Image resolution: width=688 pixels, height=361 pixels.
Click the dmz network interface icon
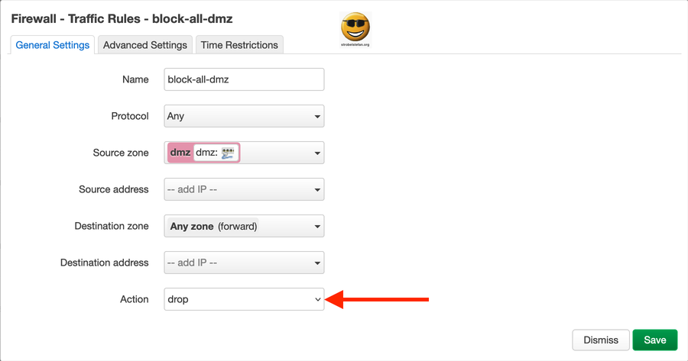point(228,153)
